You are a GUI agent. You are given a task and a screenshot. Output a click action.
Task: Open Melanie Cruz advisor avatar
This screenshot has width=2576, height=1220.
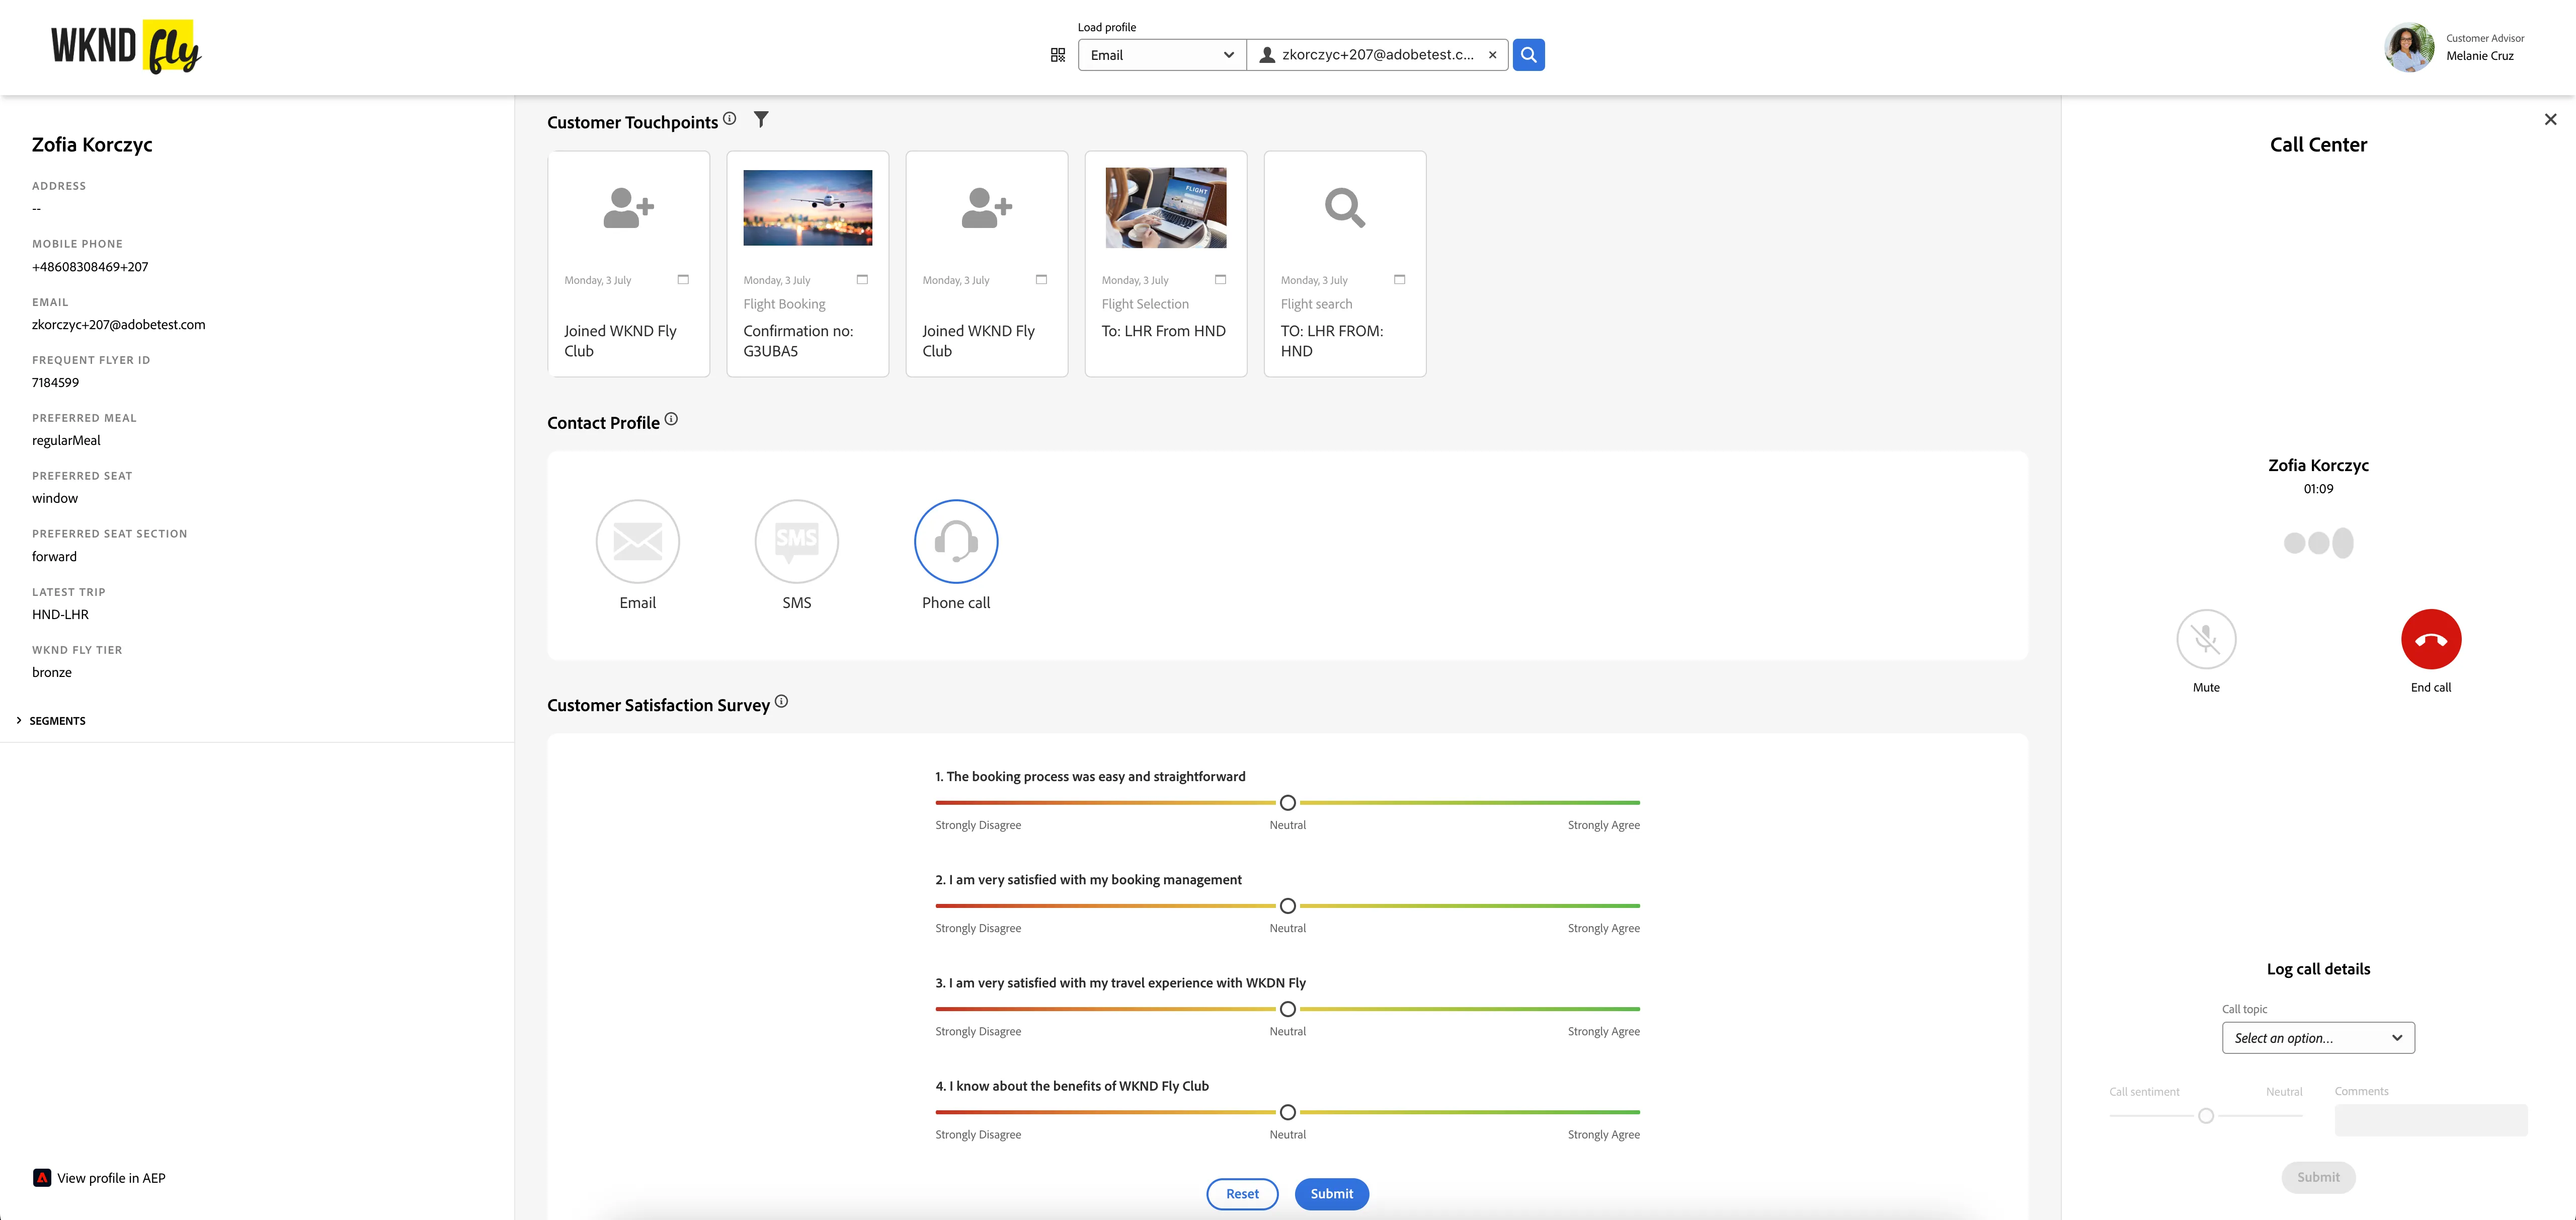[x=2408, y=47]
